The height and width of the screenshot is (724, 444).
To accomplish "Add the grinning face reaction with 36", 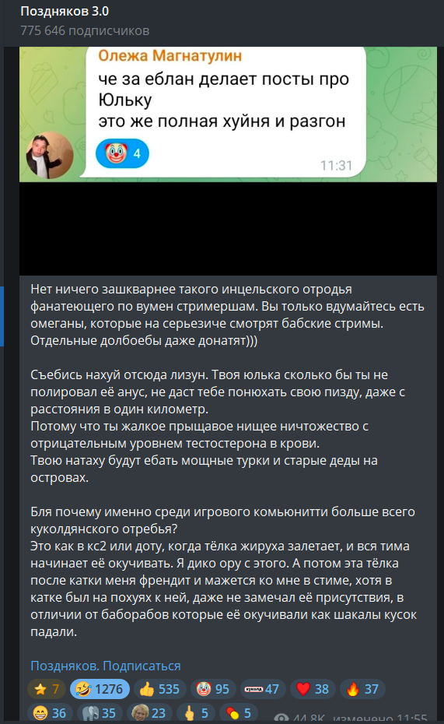I will [x=50, y=713].
